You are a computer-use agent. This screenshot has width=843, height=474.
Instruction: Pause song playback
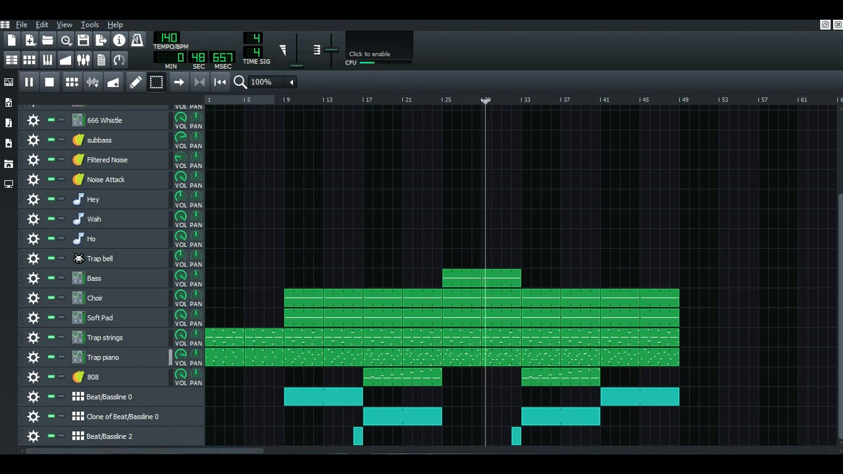click(29, 82)
